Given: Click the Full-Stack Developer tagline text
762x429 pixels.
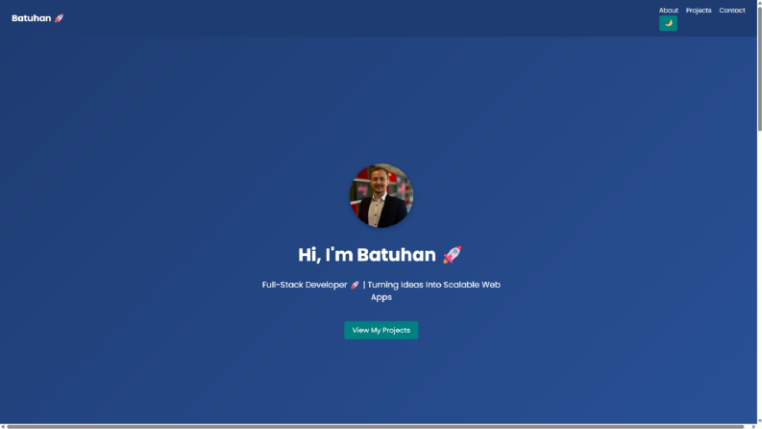Looking at the screenshot, I should pyautogui.click(x=381, y=290).
